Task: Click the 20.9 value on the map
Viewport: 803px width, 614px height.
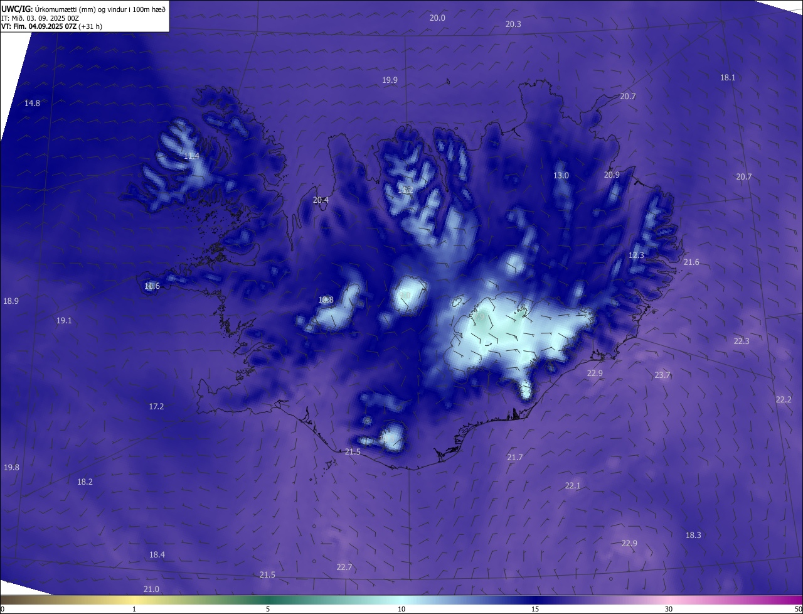Action: (x=612, y=175)
